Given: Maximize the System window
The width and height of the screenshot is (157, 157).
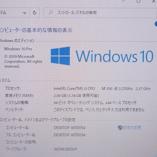Looking at the screenshot, I should click(138, 1).
